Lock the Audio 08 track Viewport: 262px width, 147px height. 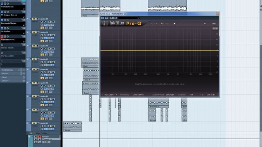pyautogui.click(x=46, y=119)
